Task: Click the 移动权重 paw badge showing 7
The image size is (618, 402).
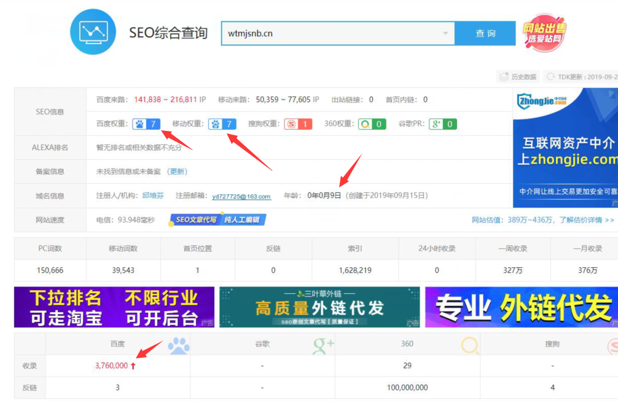Action: (x=222, y=124)
